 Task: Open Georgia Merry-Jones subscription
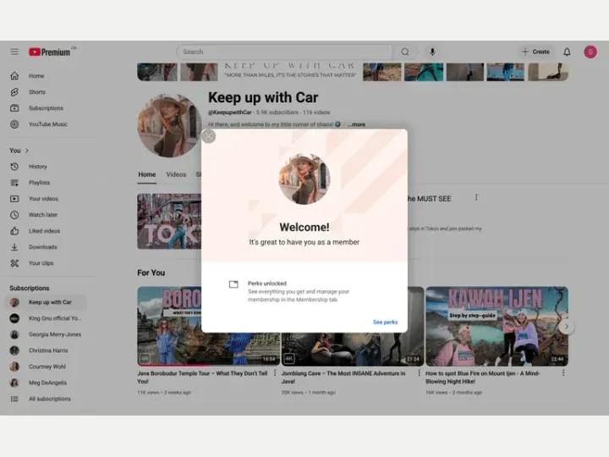(46, 334)
